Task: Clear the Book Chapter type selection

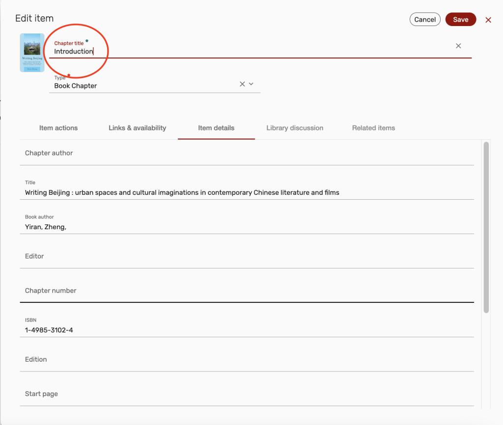Action: (242, 84)
